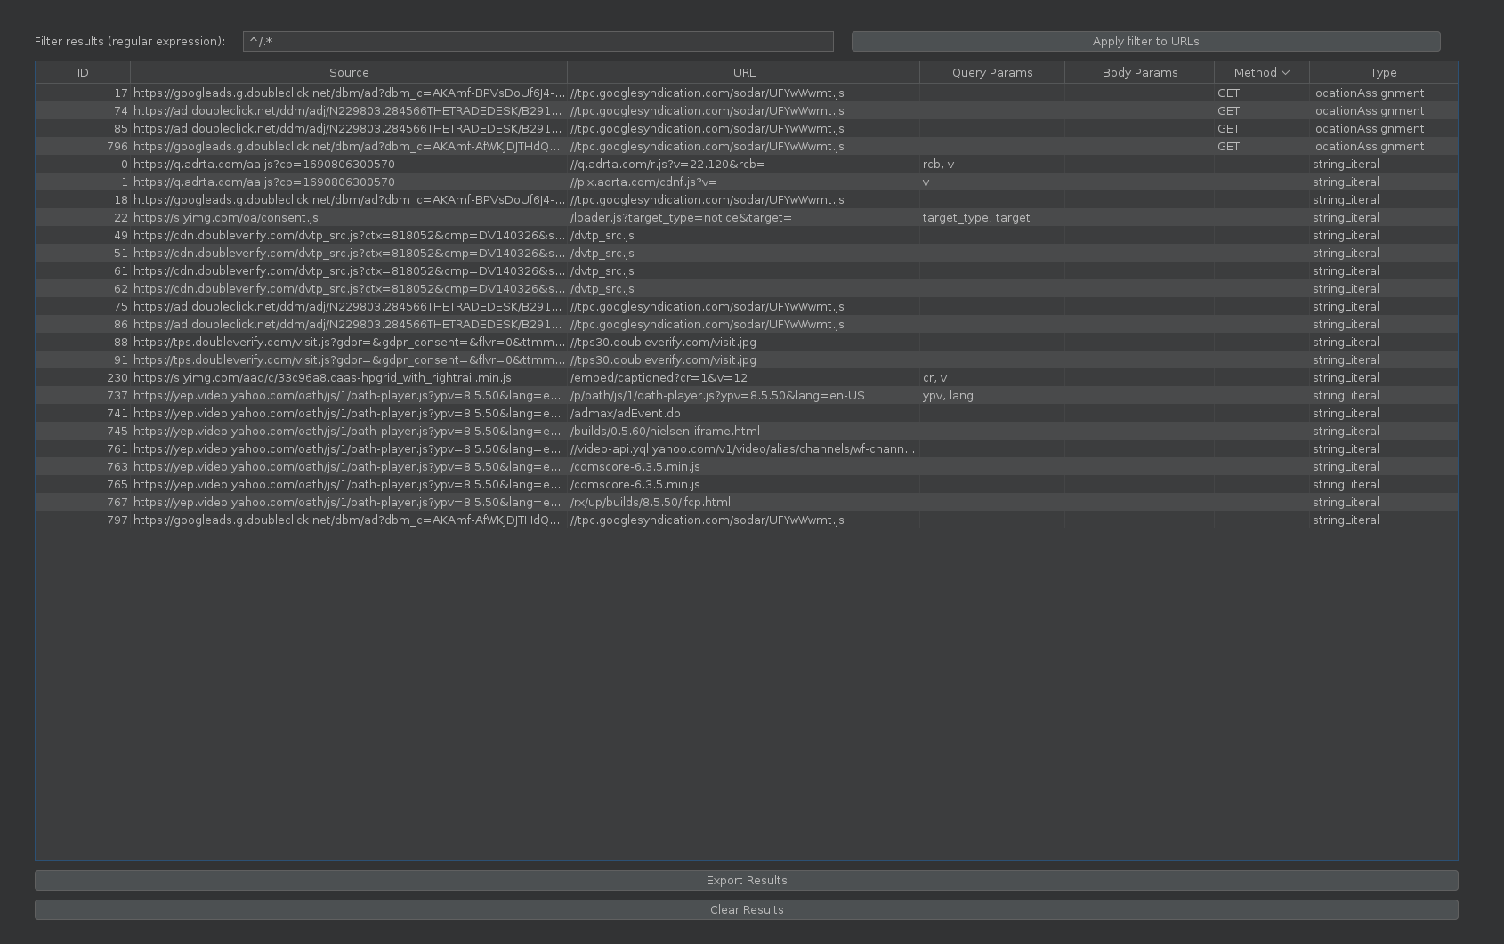Viewport: 1504px width, 944px height.
Task: Select the nielsen-iframe.html URL row
Action: pyautogui.click(x=665, y=432)
